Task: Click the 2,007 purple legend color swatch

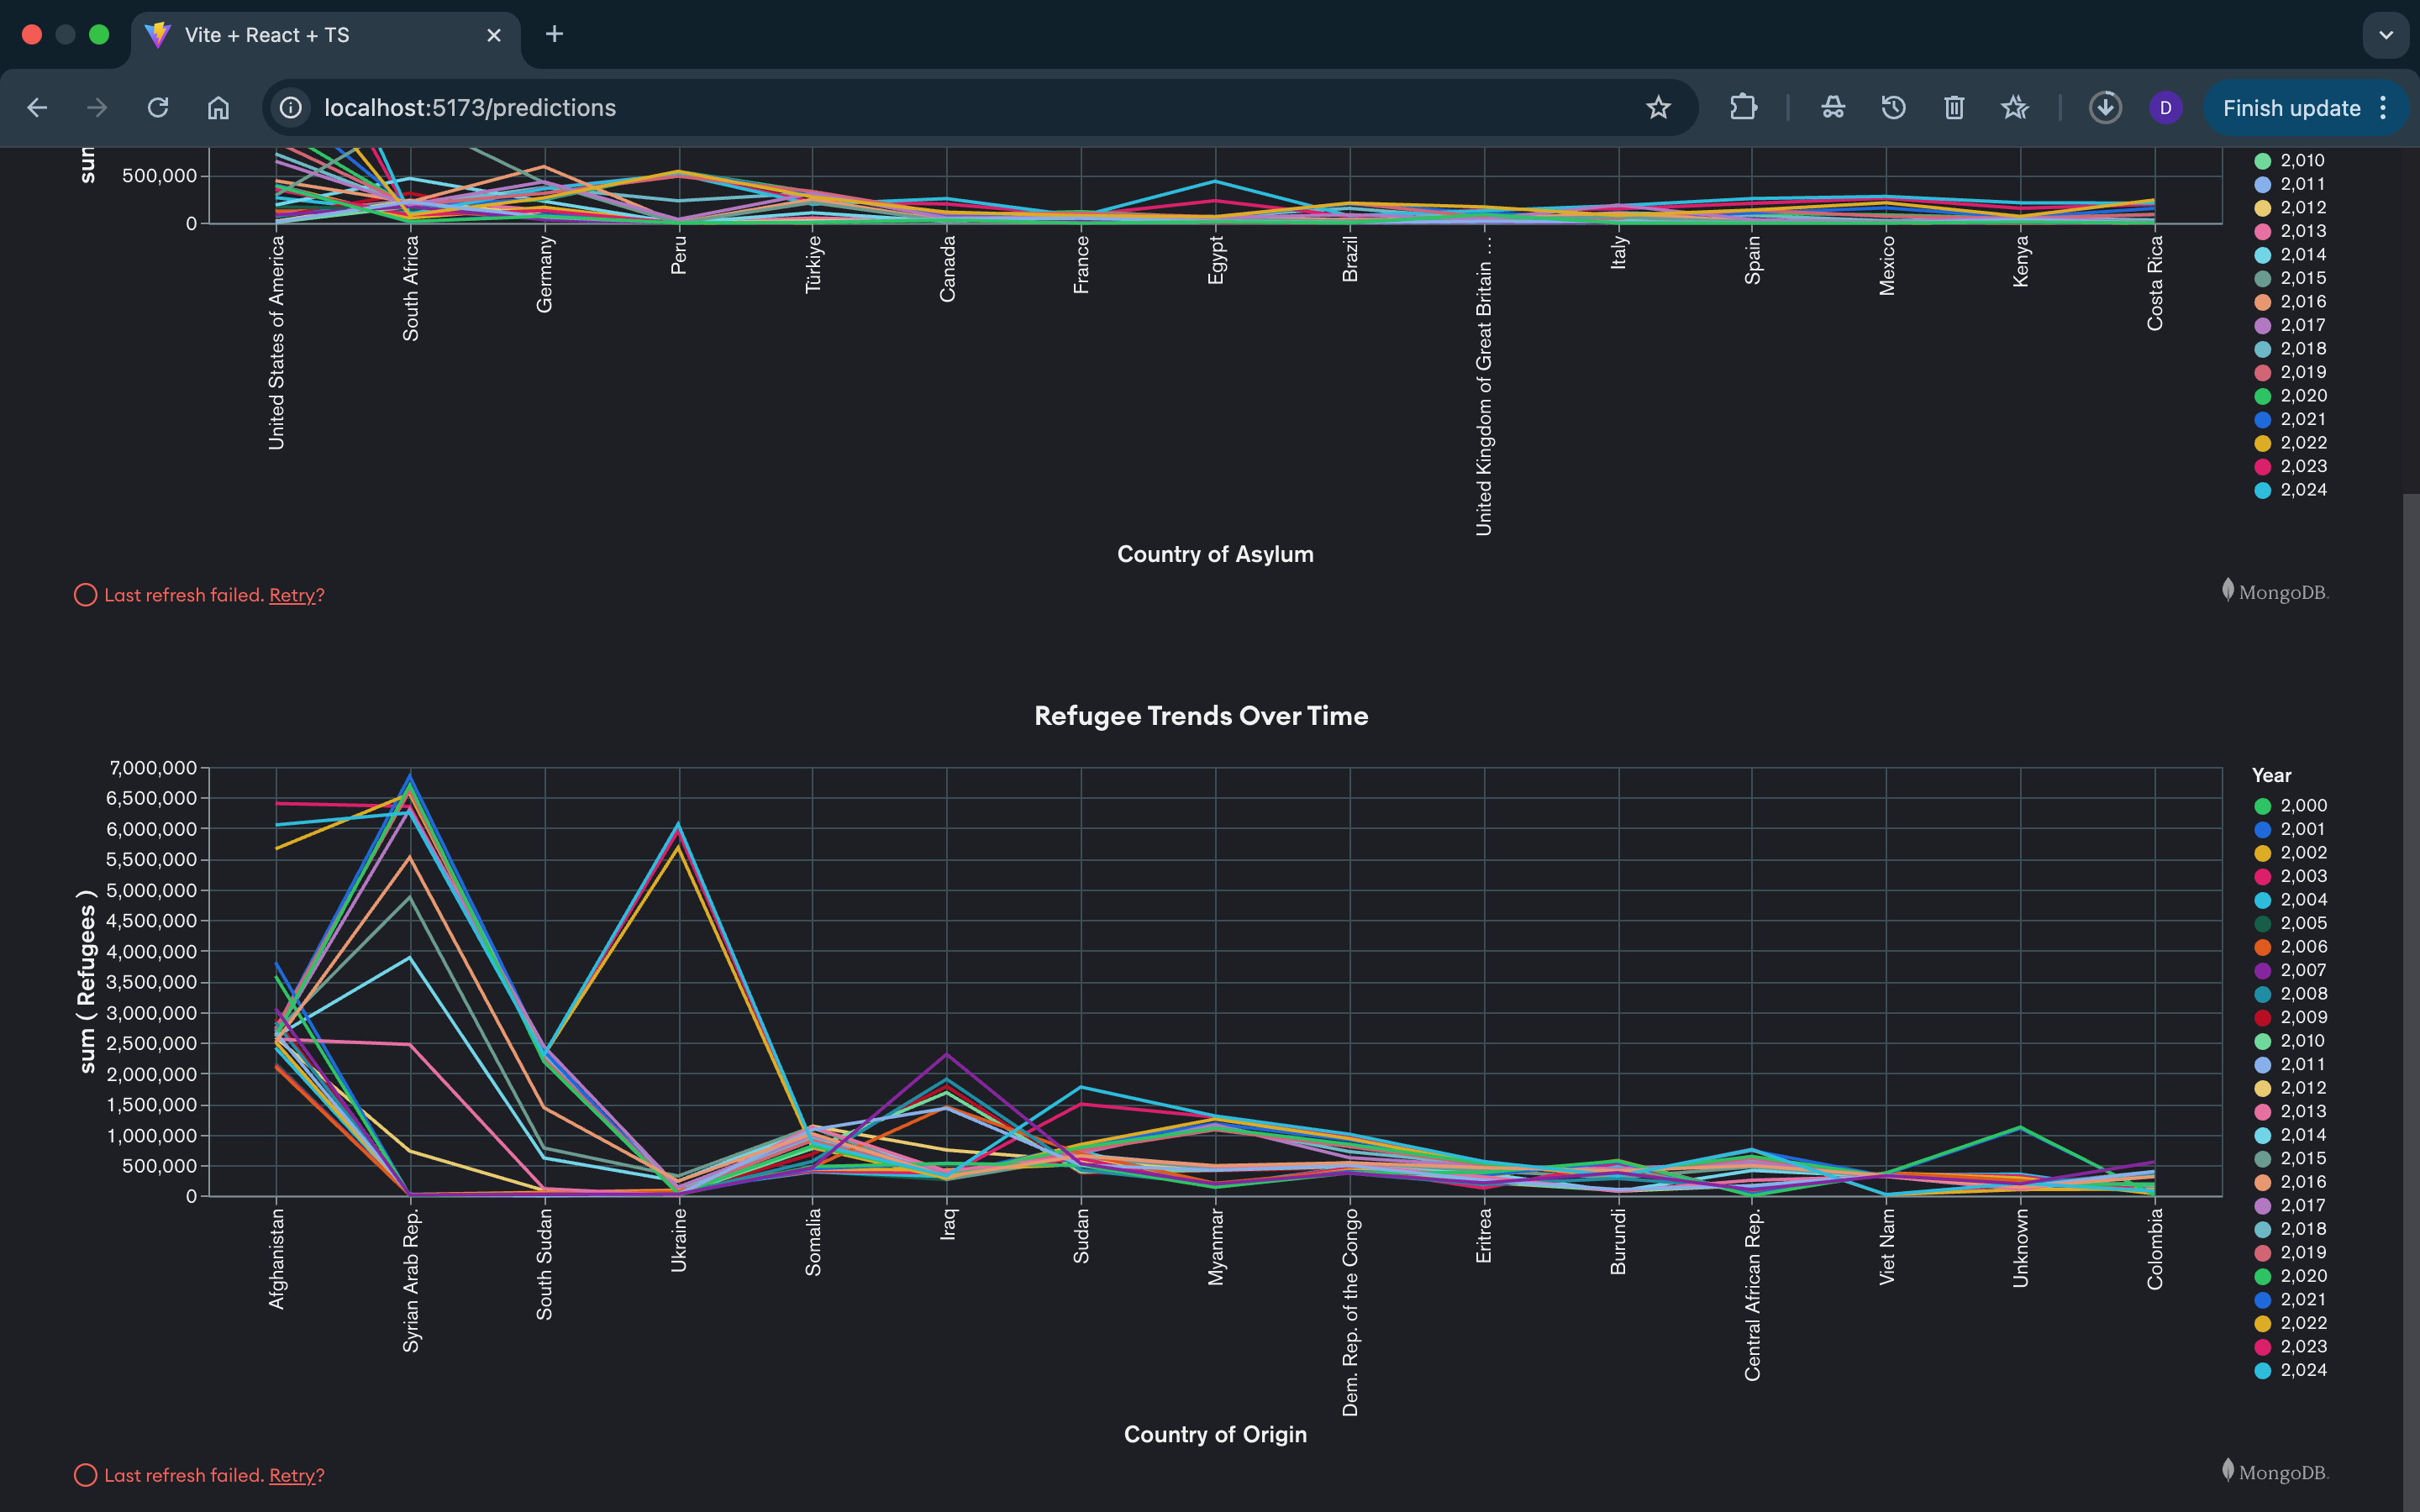Action: 2262,970
